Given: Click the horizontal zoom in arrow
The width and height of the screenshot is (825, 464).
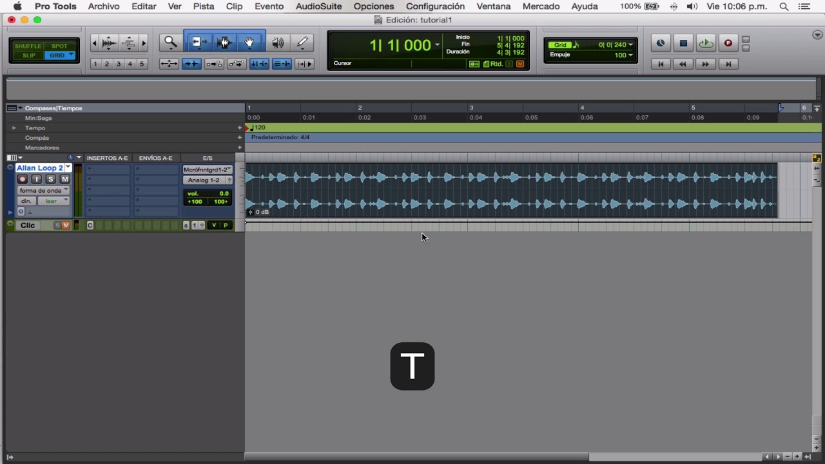Looking at the screenshot, I should (x=144, y=43).
